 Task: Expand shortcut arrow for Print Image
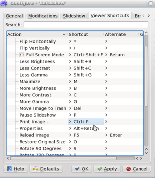70,122
